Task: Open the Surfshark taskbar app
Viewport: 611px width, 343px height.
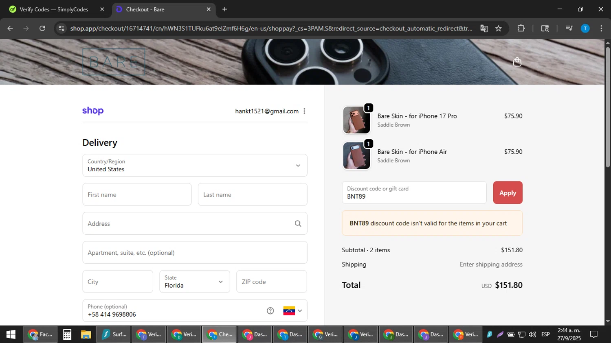Action: (x=114, y=334)
